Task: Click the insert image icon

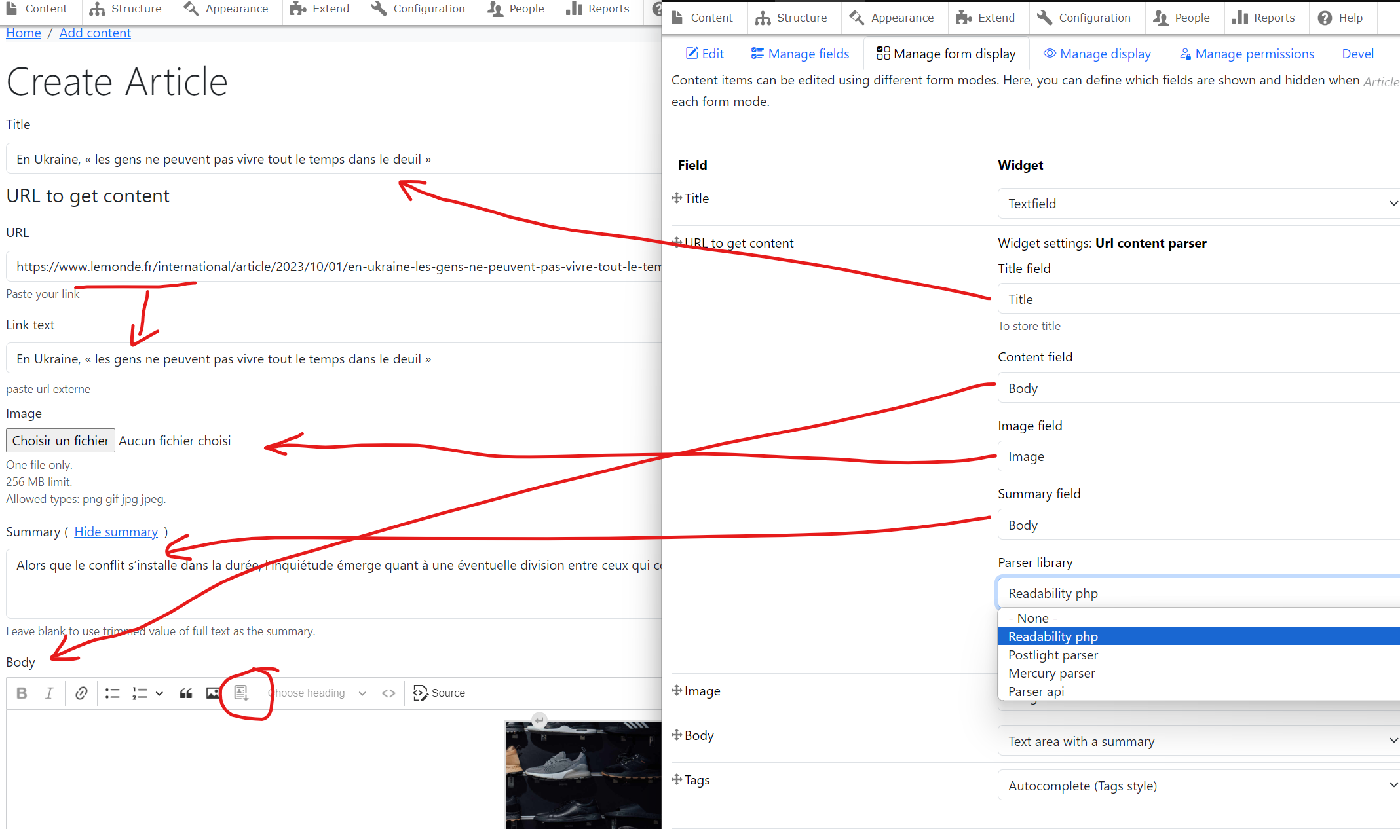Action: pos(213,693)
